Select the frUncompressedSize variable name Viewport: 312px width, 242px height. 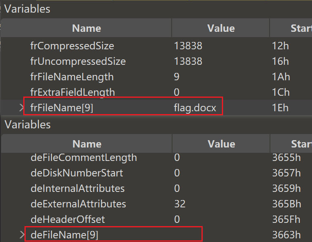pyautogui.click(x=78, y=62)
